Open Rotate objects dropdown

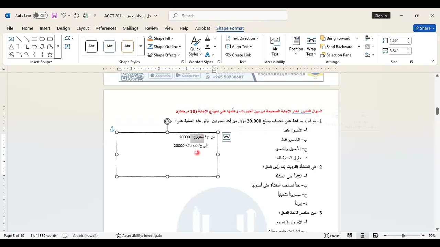(x=369, y=55)
